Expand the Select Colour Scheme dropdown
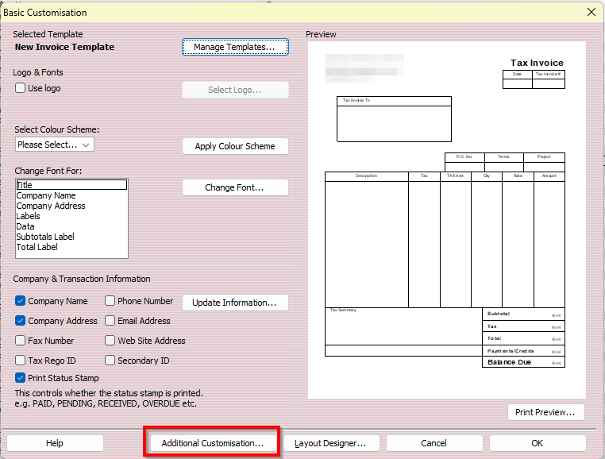 click(x=55, y=145)
